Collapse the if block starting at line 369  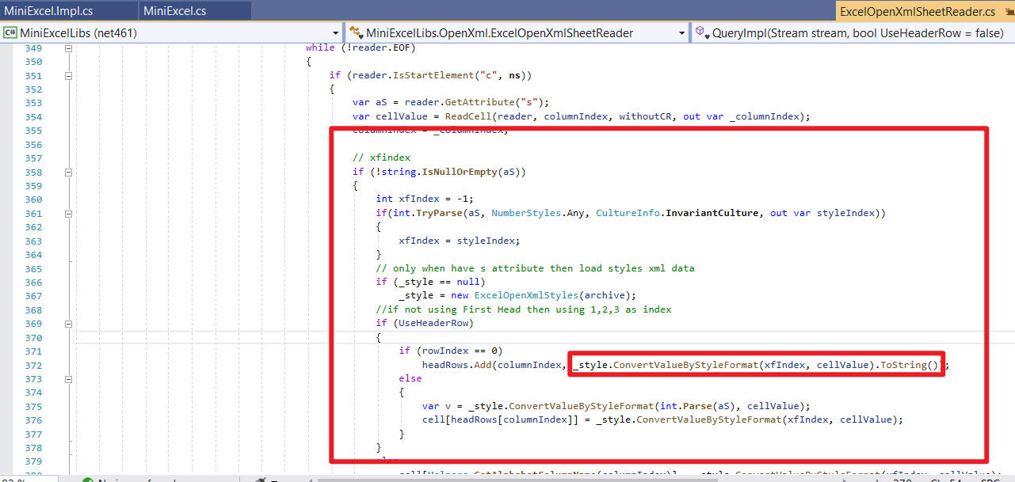click(x=69, y=323)
